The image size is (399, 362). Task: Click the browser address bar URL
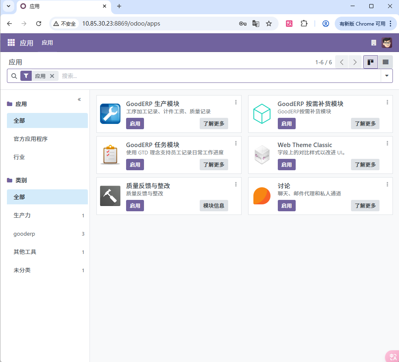tap(121, 24)
